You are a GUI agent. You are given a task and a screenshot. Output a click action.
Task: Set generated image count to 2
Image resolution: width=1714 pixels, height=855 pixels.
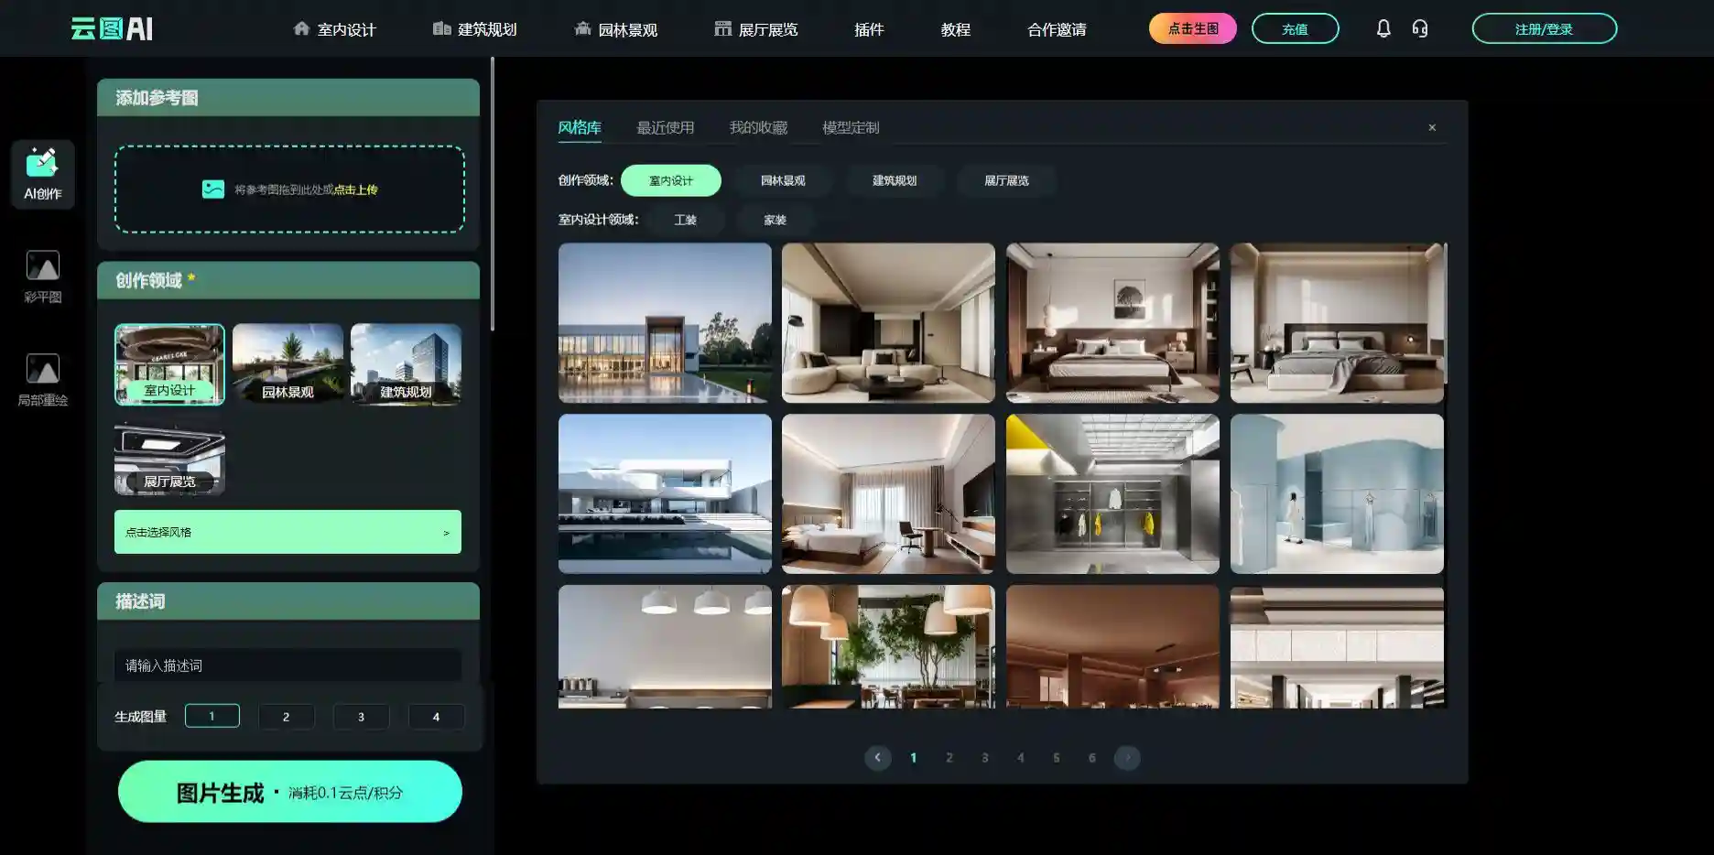tap(286, 717)
